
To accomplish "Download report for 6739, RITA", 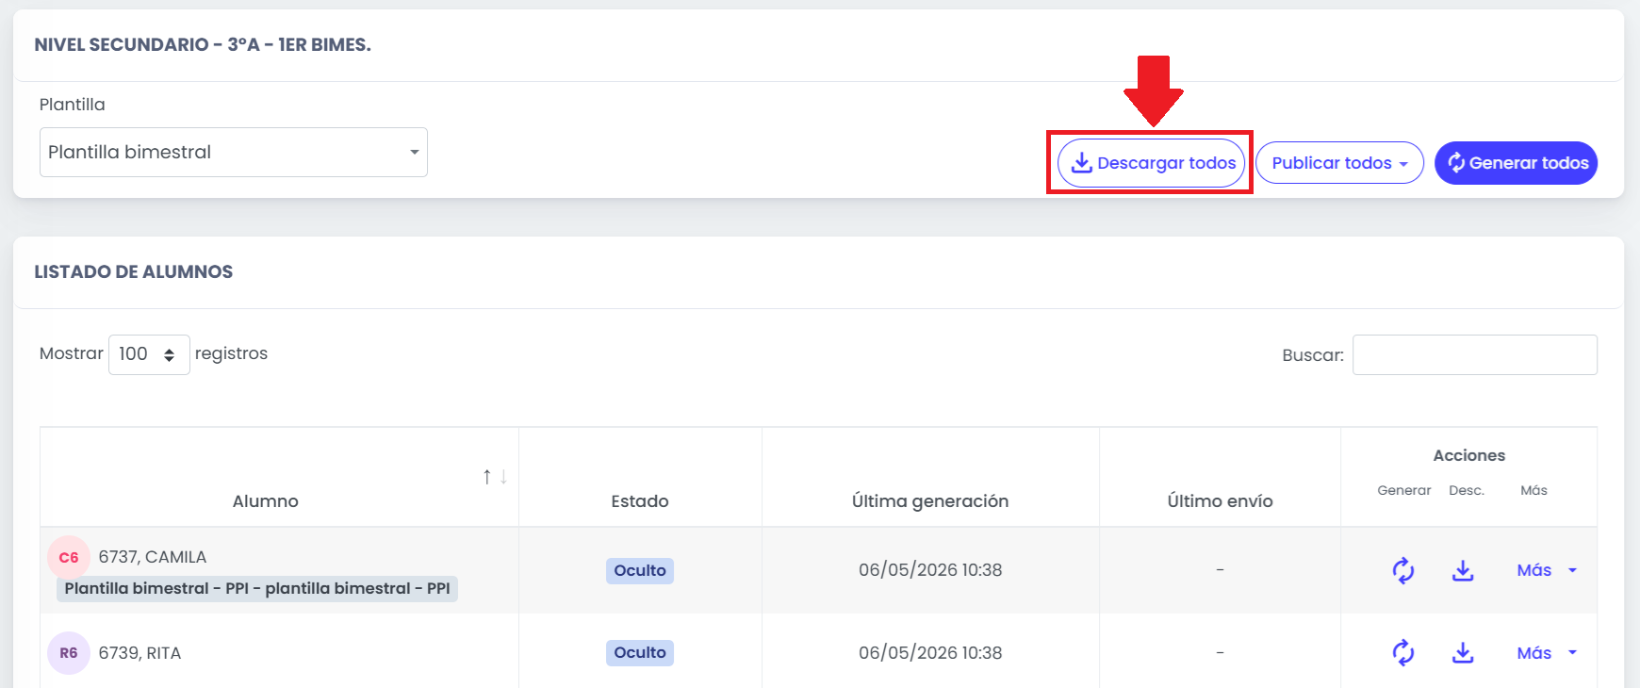I will 1463,652.
